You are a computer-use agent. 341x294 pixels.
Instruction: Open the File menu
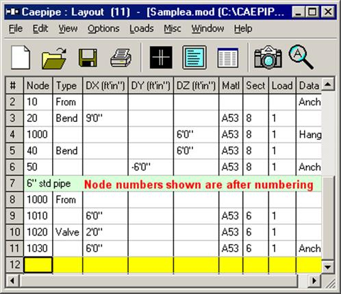[16, 29]
